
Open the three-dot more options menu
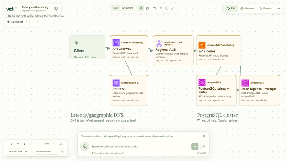coord(278,9)
